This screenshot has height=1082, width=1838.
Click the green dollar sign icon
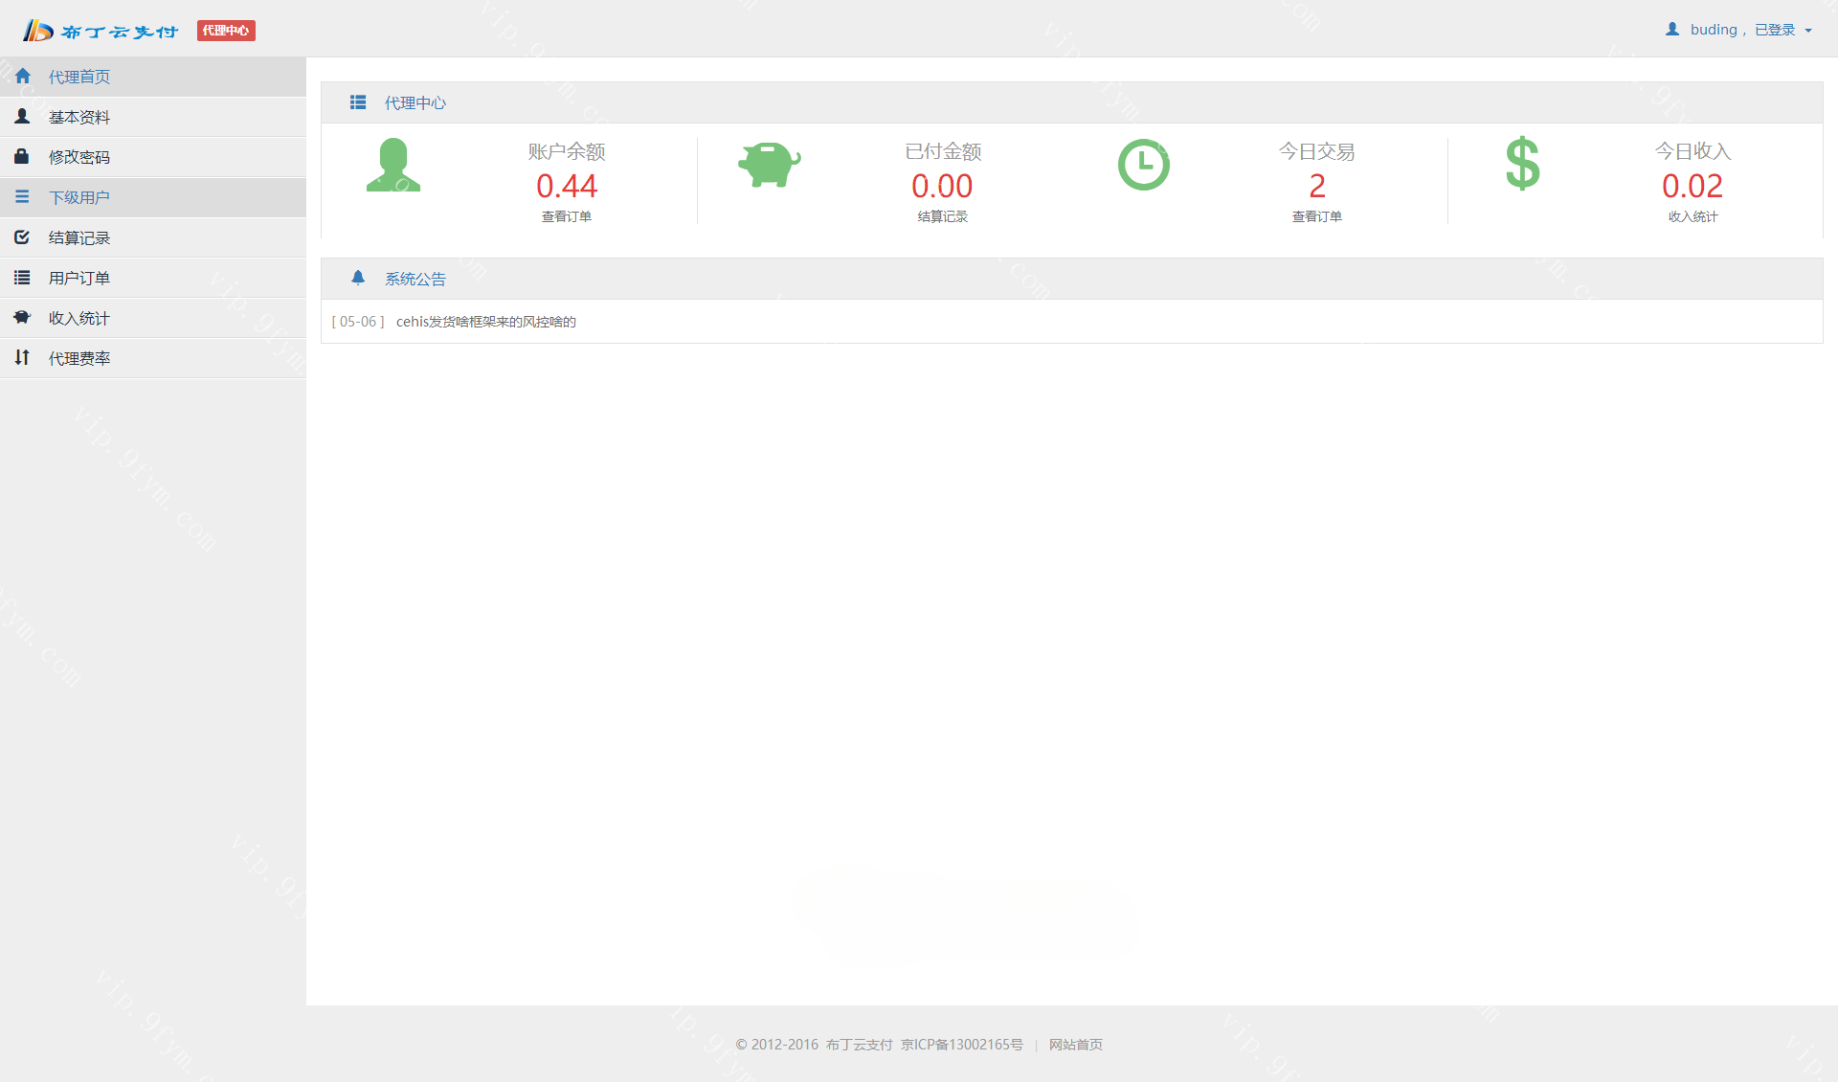point(1522,164)
